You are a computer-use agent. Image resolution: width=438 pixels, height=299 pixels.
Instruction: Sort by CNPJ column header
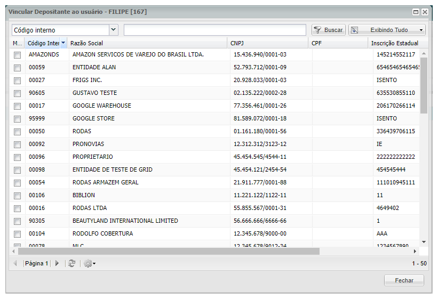coord(268,43)
